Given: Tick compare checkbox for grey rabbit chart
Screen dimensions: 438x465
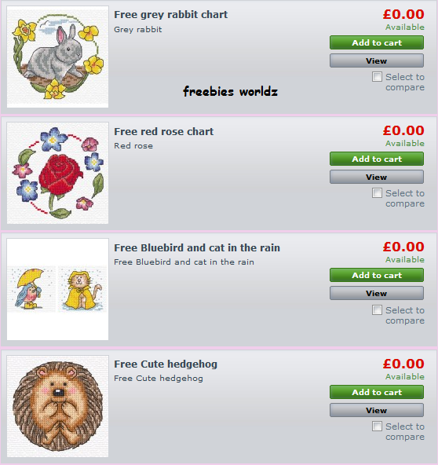Looking at the screenshot, I should tap(377, 76).
